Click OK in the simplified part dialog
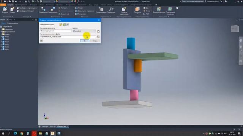The image size is (243, 136). [84, 41]
